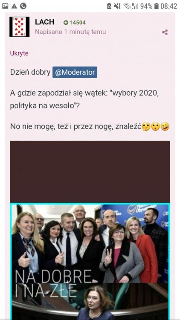This screenshot has width=180, height=320.
Task: Tap the dark blank area above the photo
Action: coord(90,172)
